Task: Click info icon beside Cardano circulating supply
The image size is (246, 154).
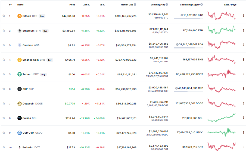Action: pyautogui.click(x=177, y=44)
